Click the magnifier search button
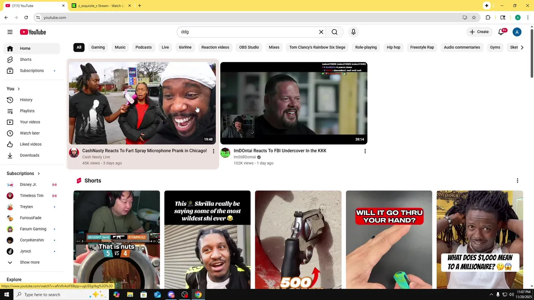534x300 pixels. [x=335, y=32]
